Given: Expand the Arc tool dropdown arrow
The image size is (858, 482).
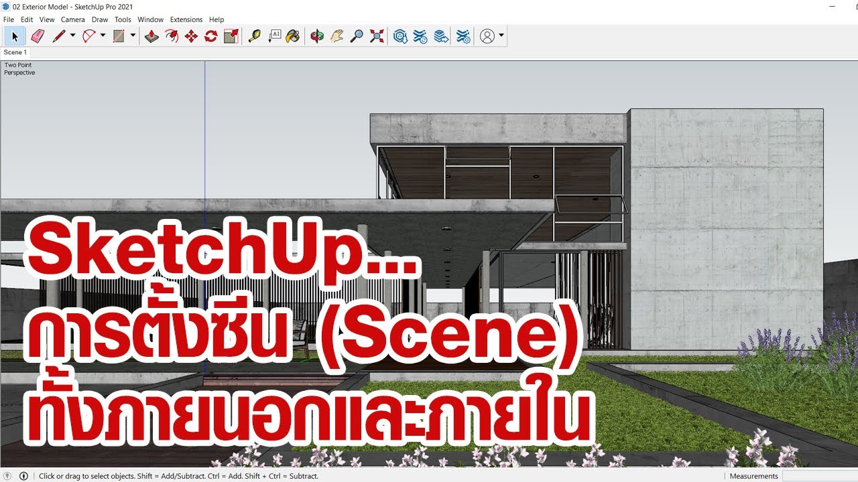Looking at the screenshot, I should coord(103,36).
